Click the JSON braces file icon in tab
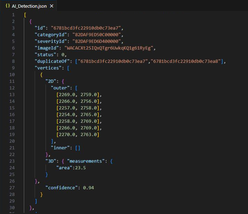 [x=8, y=6]
